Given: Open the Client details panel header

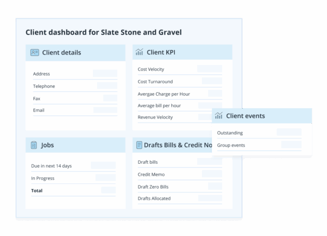Looking at the screenshot, I should click(75, 53).
